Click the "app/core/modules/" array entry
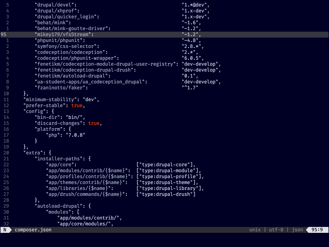Viewport: 329px width, 247px height. (x=84, y=224)
